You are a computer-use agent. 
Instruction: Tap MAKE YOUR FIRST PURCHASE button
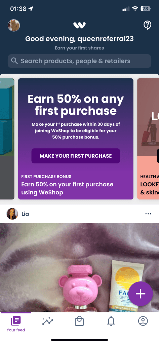(x=76, y=156)
